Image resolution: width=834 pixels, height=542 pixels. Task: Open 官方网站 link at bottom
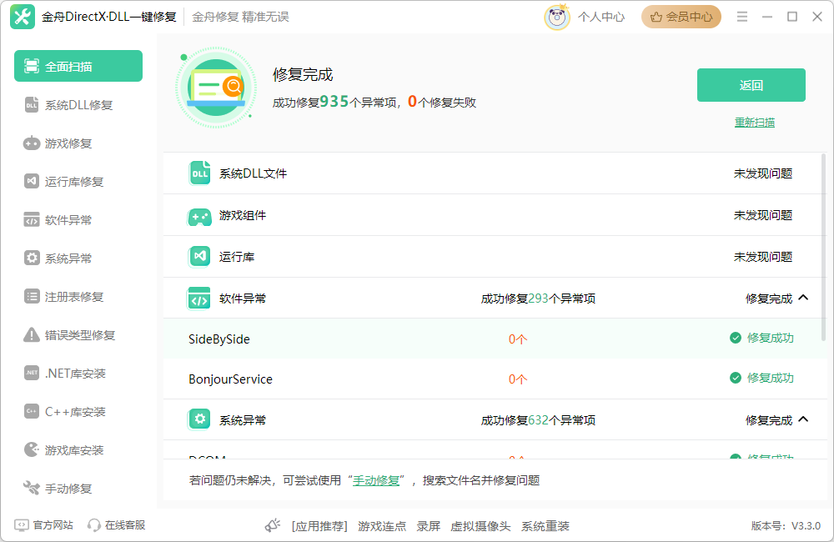pyautogui.click(x=43, y=525)
